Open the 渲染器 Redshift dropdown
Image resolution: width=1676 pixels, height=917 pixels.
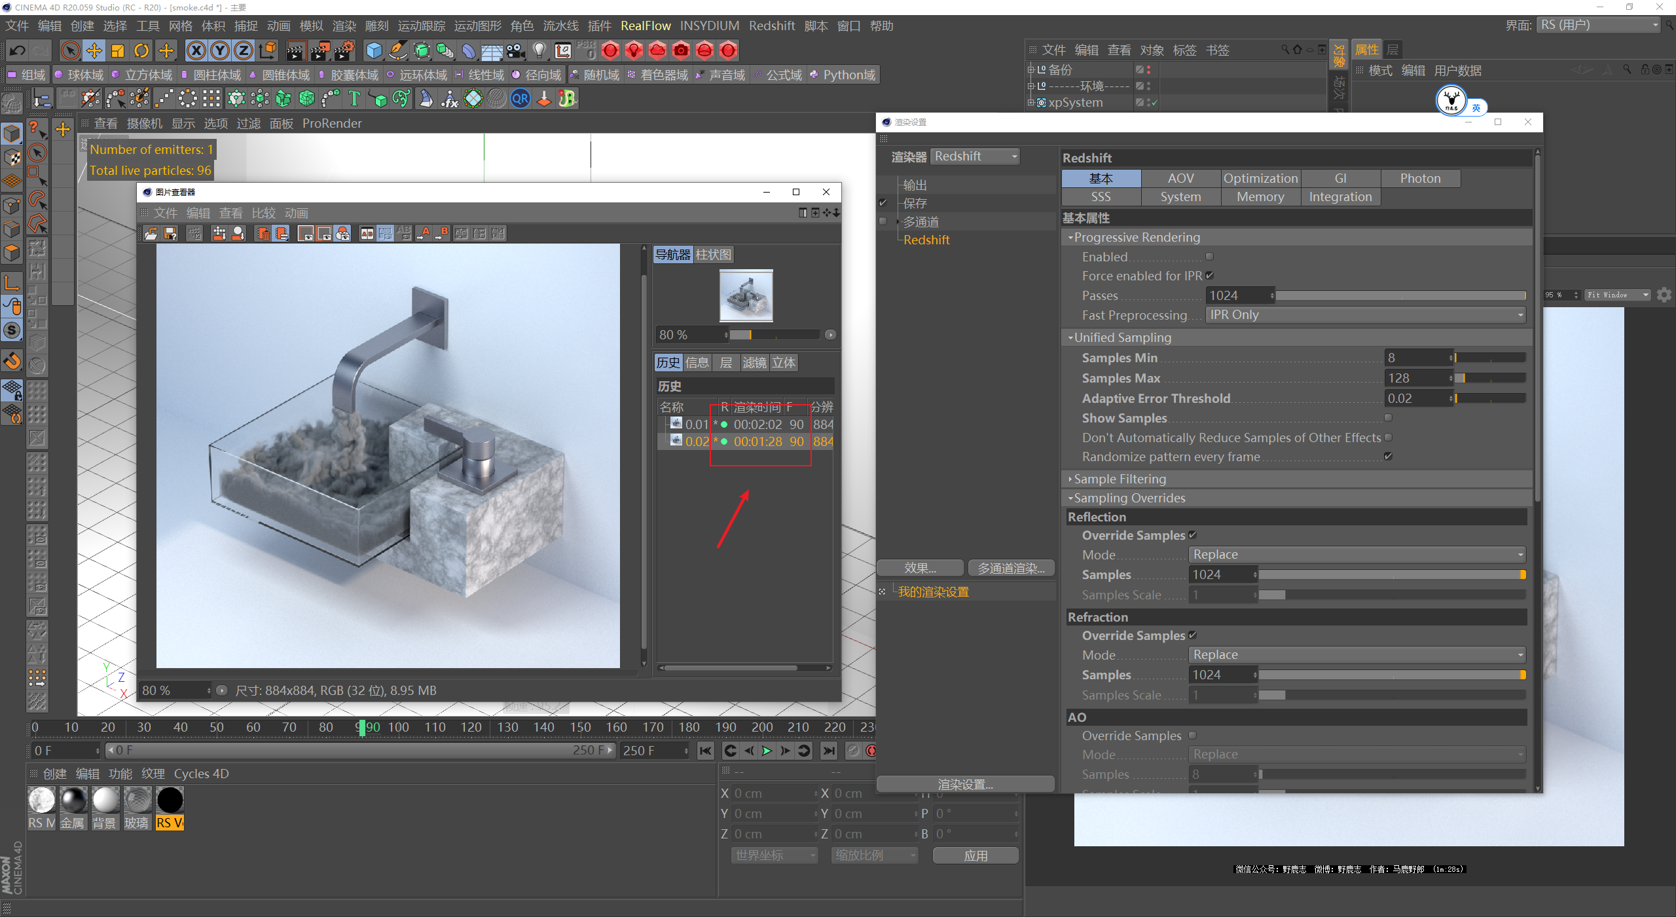(x=975, y=157)
